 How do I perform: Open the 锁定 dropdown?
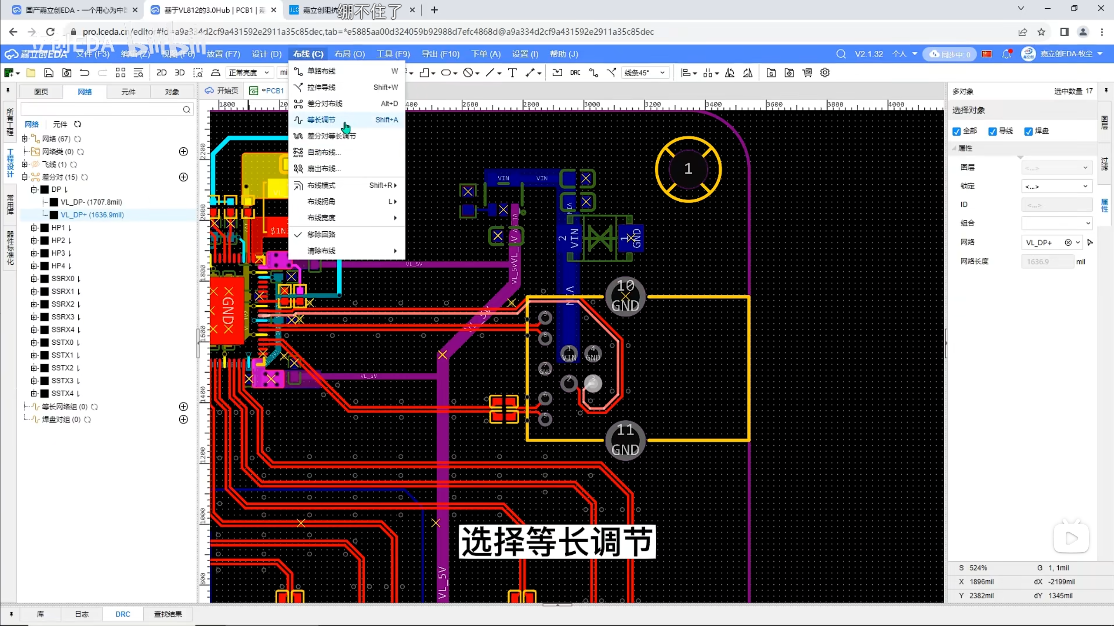pos(1056,186)
